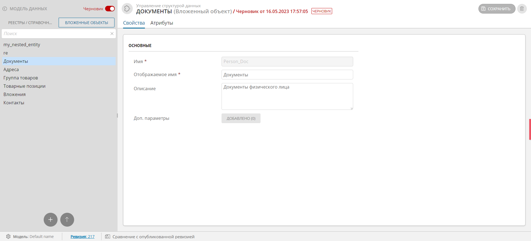
Task: Toggle the Черновик draft mode switch
Action: [110, 9]
